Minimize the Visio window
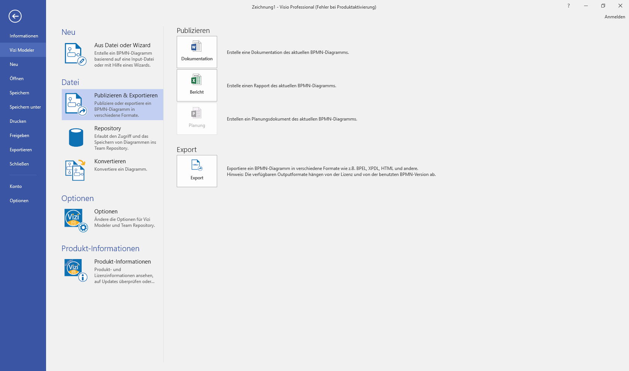 pyautogui.click(x=586, y=6)
